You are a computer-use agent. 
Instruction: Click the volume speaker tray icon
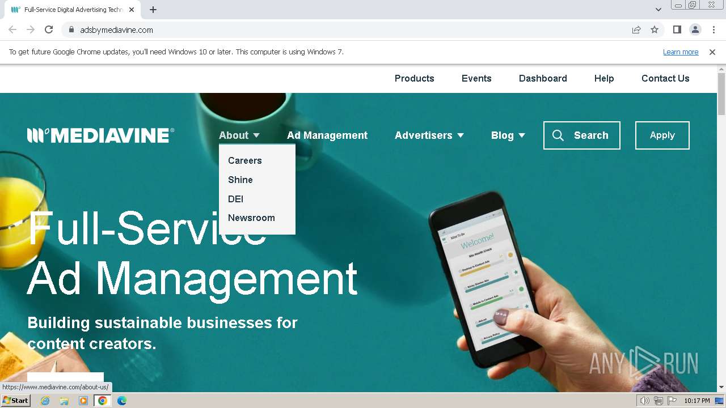[x=645, y=401]
